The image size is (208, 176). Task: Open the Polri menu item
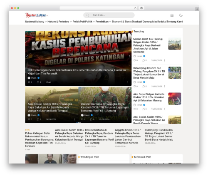(82, 22)
